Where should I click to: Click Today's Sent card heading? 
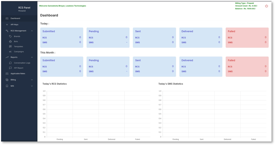click(138, 31)
